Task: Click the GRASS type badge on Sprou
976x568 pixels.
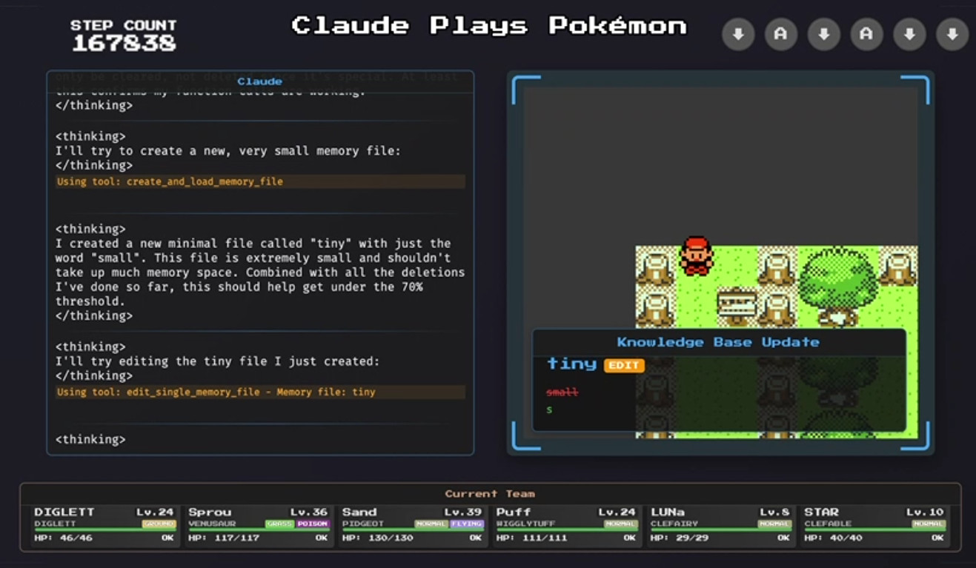Action: click(280, 524)
